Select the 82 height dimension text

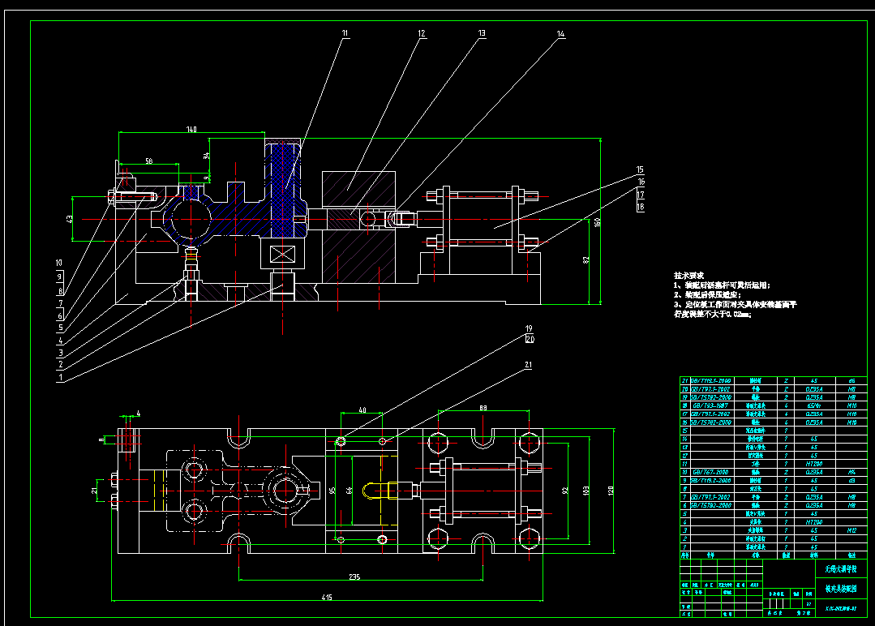pyautogui.click(x=585, y=260)
